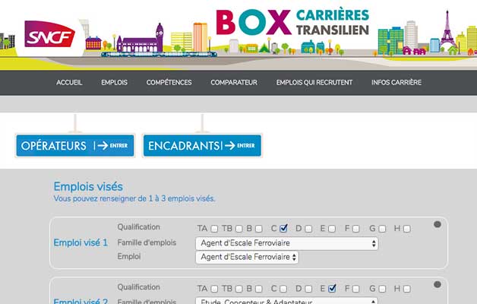477x304 pixels.
Task: Click the grey dot in Emploi visé 1 panel
Action: point(438,224)
